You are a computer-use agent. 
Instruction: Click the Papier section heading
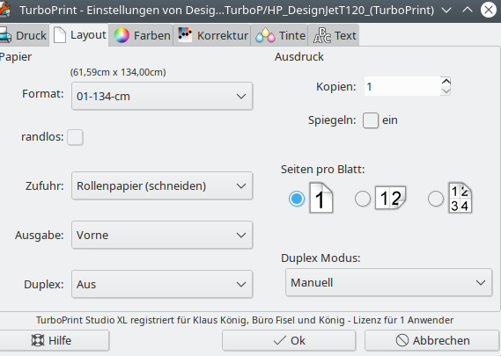(x=16, y=57)
